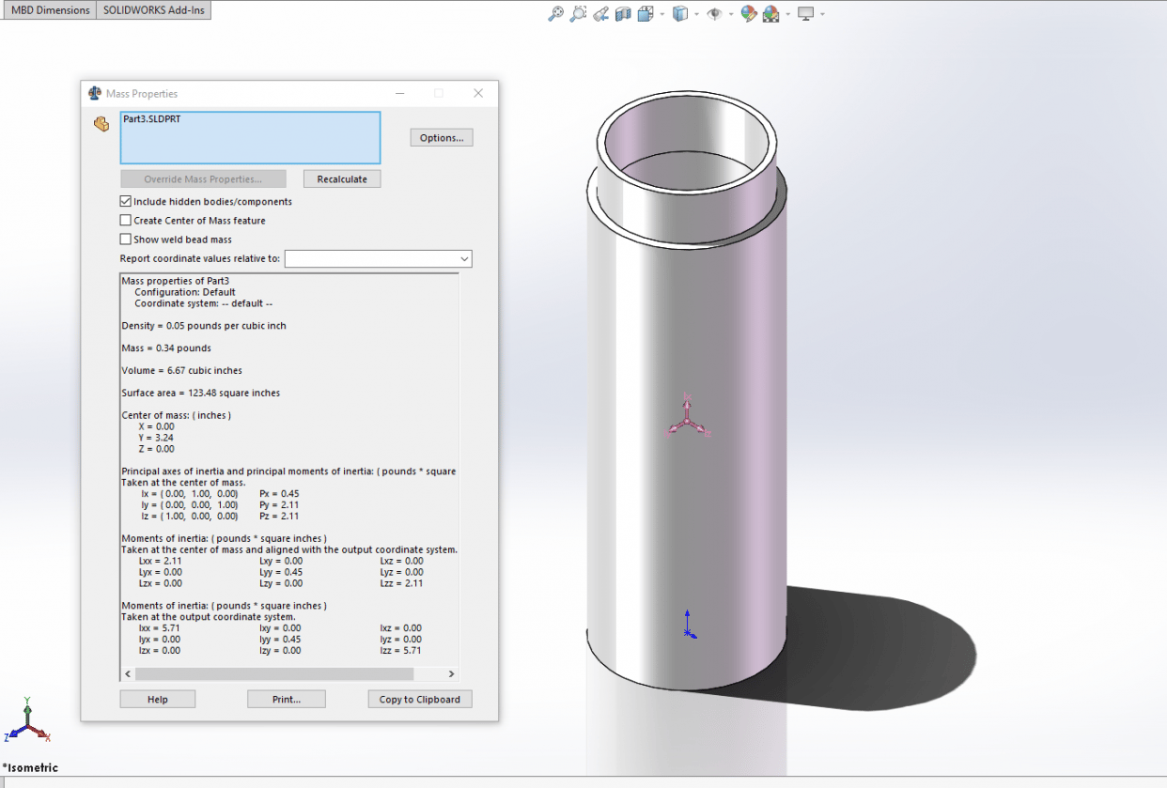Check the Show weld bead mass box
The height and width of the screenshot is (788, 1167).
[x=126, y=239]
